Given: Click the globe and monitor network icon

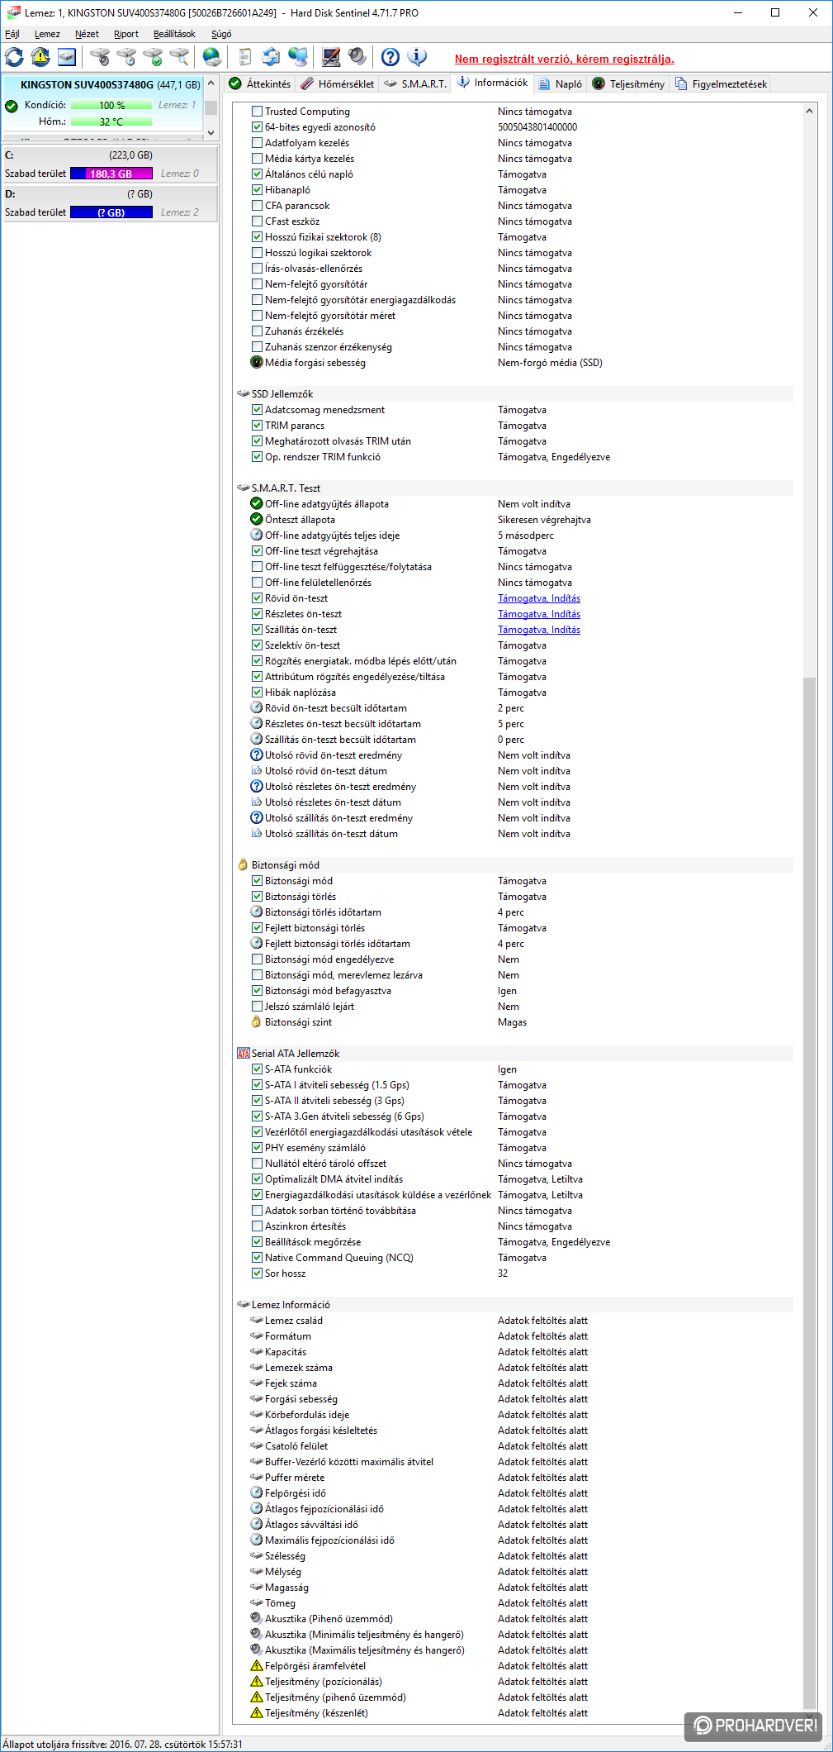Looking at the screenshot, I should pyautogui.click(x=298, y=57).
